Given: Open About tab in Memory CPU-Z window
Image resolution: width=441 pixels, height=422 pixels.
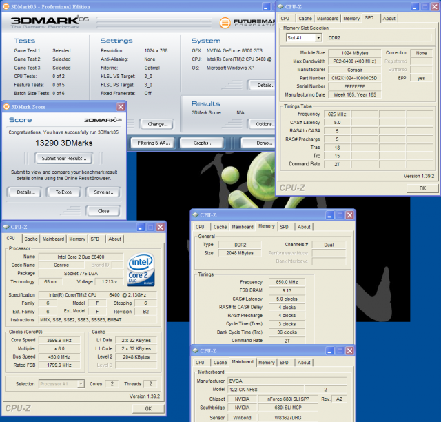Looking at the screenshot, I should pyautogui.click(x=304, y=227).
